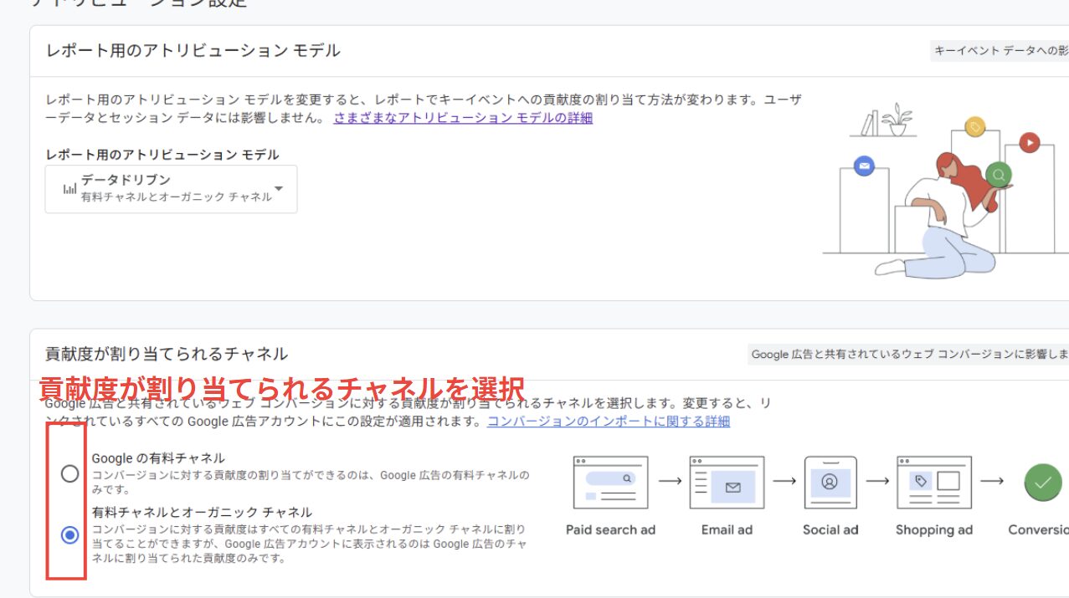The height and width of the screenshot is (598, 1069).
Task: Click the Paid search ad illustration icon
Action: 610,483
